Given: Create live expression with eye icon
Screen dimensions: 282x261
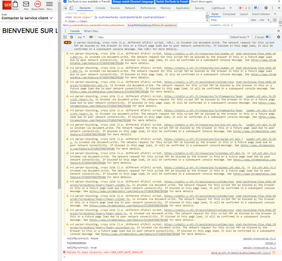Looking at the screenshot, I should 91,37.
